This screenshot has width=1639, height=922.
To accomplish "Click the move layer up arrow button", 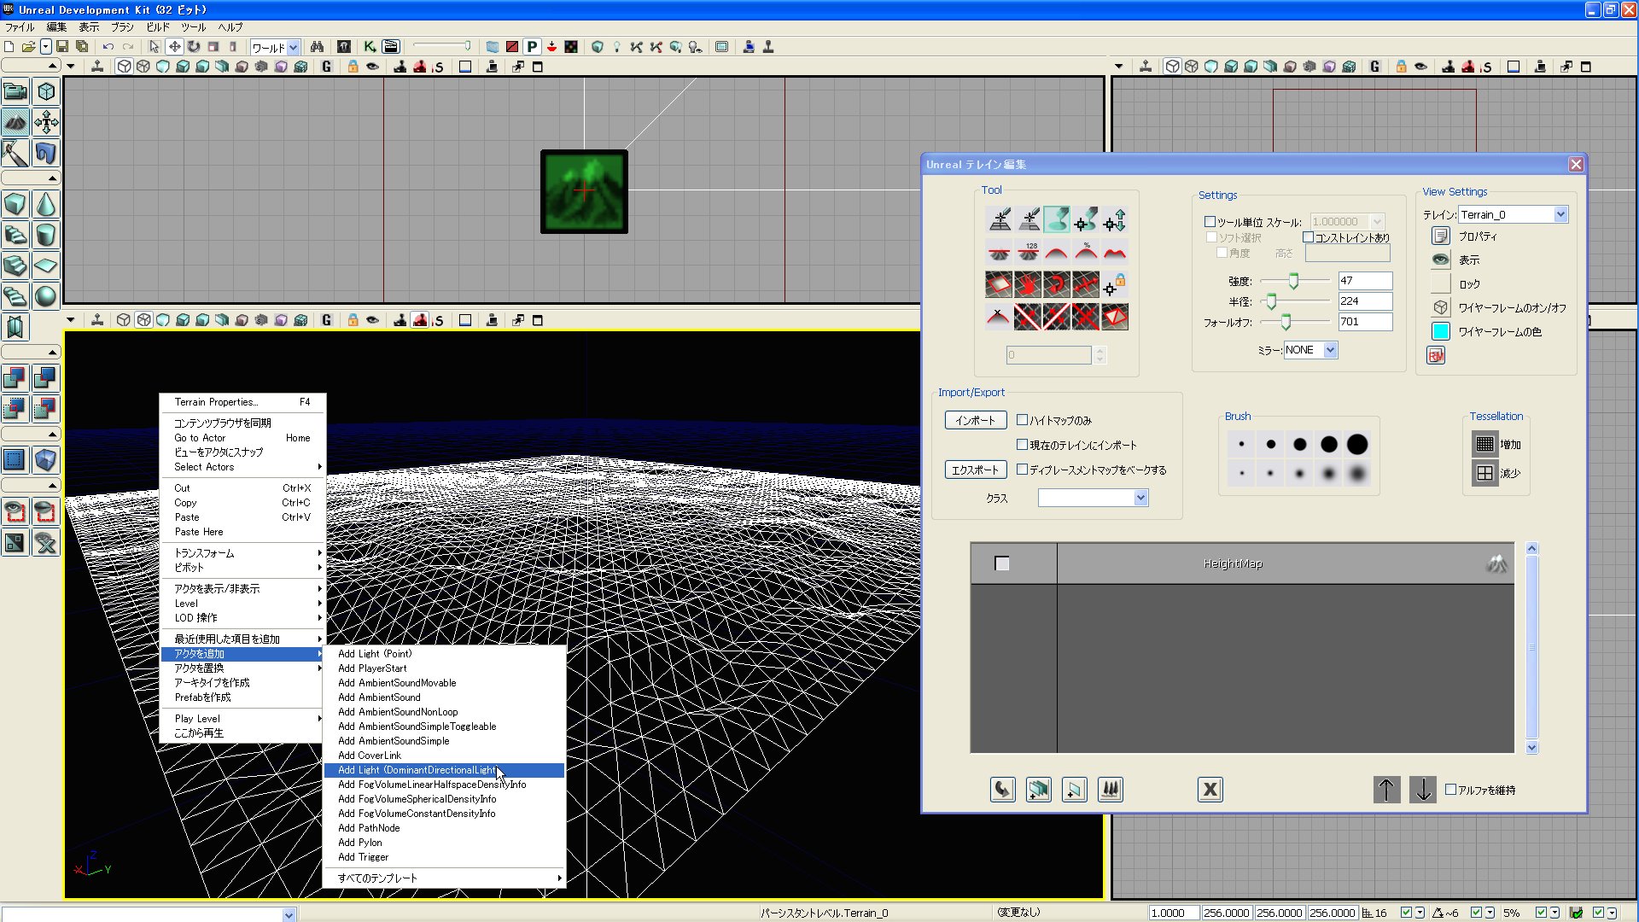I will [x=1386, y=790].
